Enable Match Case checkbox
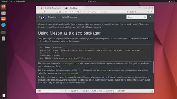The image size is (177, 99). tap(80, 91)
